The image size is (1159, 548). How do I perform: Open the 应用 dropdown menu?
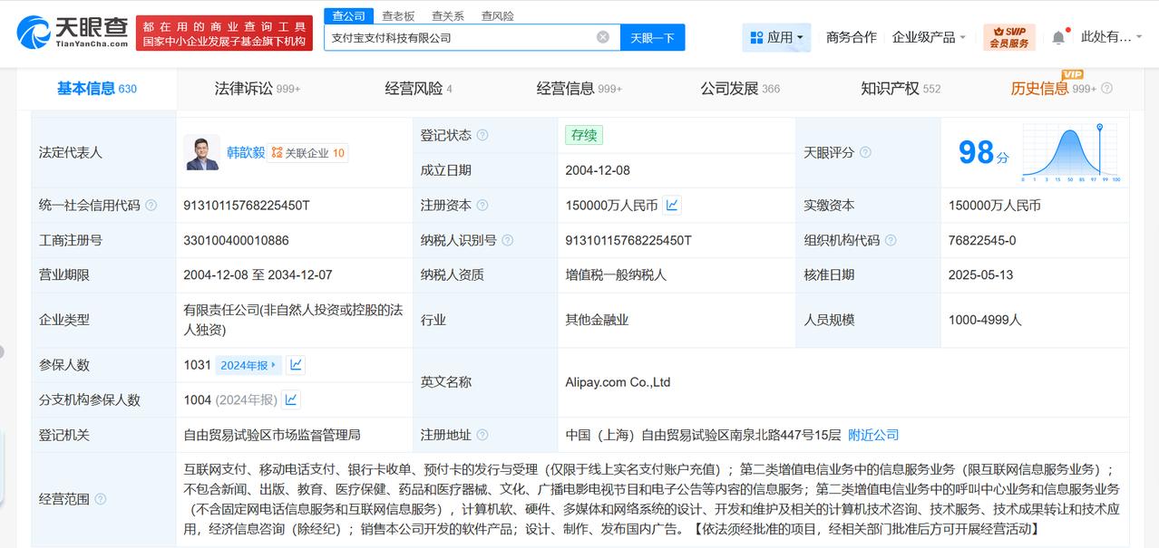click(x=776, y=37)
